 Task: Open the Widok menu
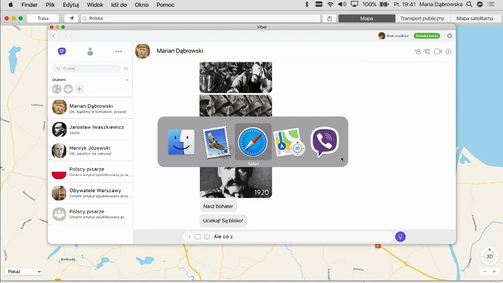95,5
